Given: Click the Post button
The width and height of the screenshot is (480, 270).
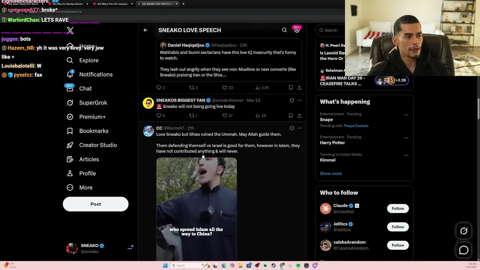Looking at the screenshot, I should pos(96,204).
